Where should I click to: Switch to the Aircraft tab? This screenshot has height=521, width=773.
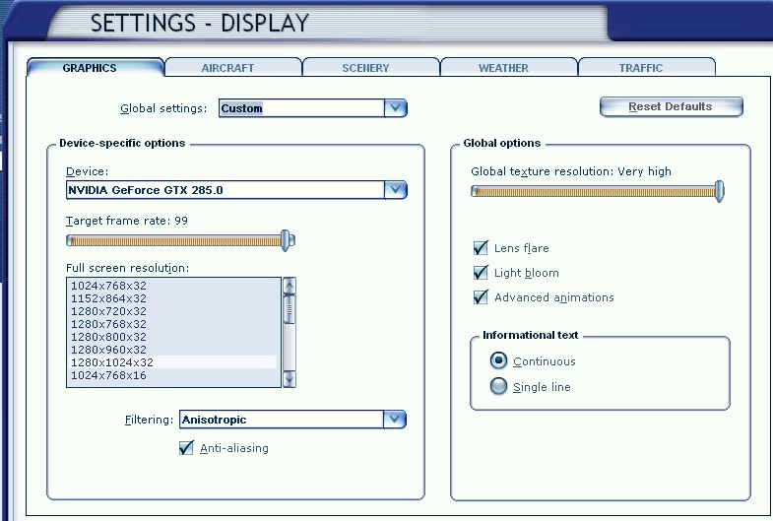(227, 68)
